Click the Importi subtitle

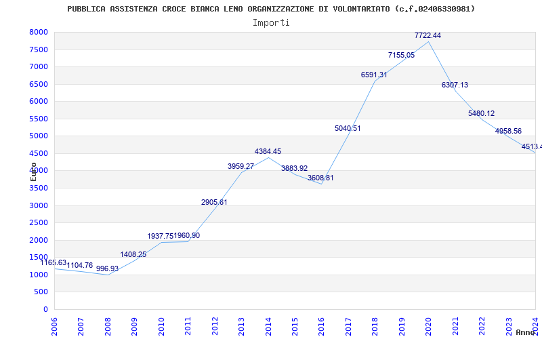pyautogui.click(x=271, y=23)
